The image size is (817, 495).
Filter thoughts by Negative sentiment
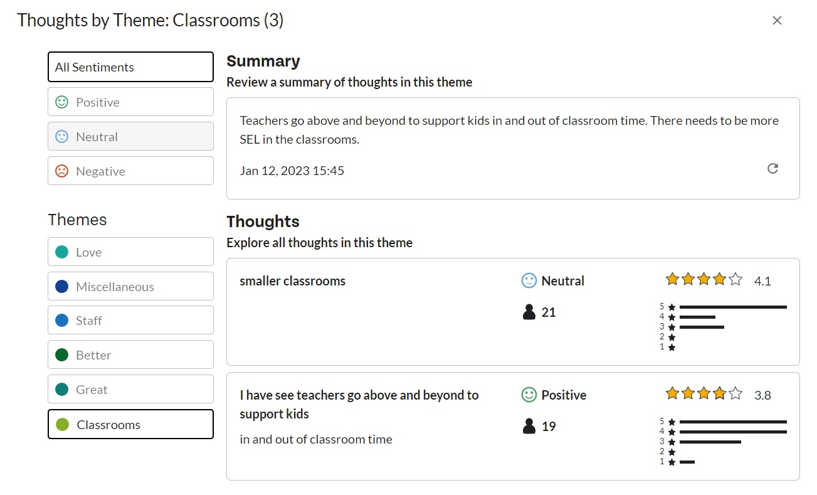pyautogui.click(x=130, y=171)
